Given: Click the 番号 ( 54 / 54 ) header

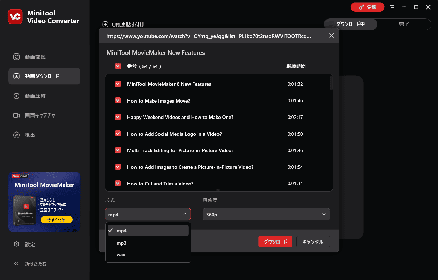Looking at the screenshot, I should click(144, 66).
